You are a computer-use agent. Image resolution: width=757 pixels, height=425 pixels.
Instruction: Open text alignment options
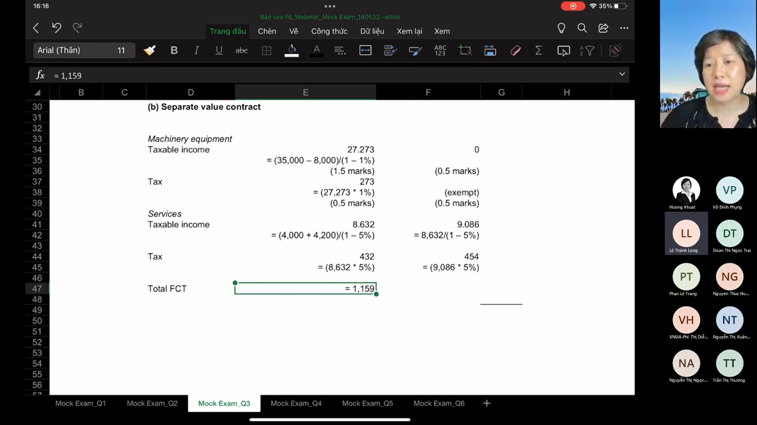[x=340, y=50]
